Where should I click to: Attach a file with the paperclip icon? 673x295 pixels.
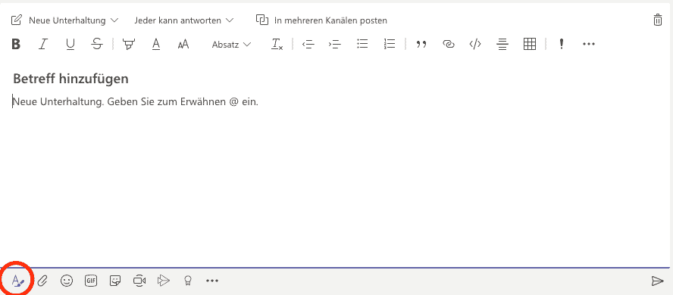tap(42, 281)
